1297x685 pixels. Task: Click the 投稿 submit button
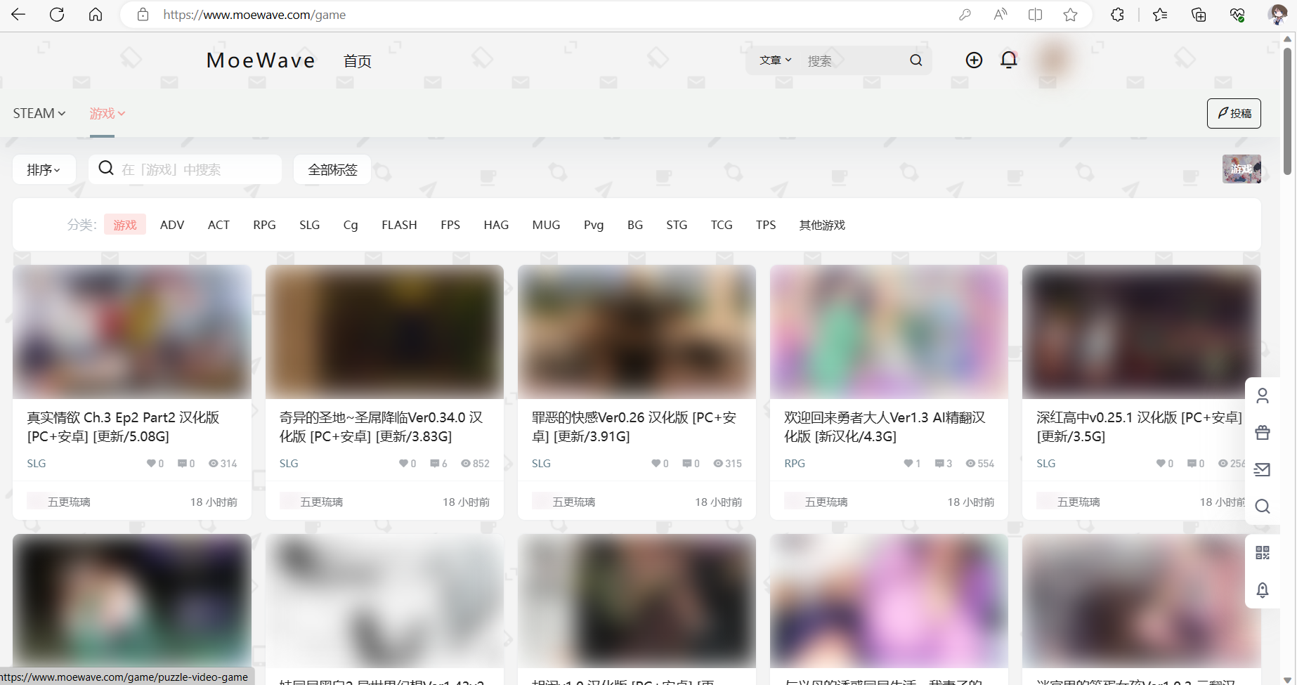[1234, 113]
